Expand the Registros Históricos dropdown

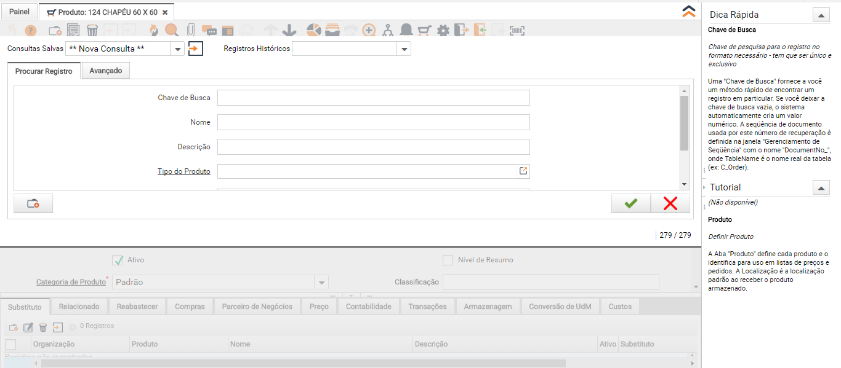(x=404, y=49)
